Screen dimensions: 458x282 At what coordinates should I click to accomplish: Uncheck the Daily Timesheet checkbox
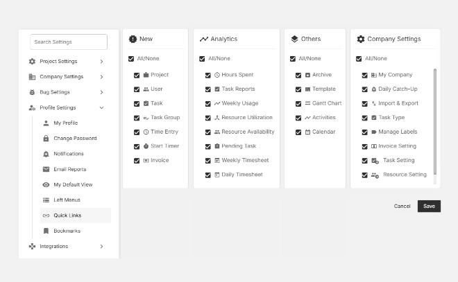[208, 175]
